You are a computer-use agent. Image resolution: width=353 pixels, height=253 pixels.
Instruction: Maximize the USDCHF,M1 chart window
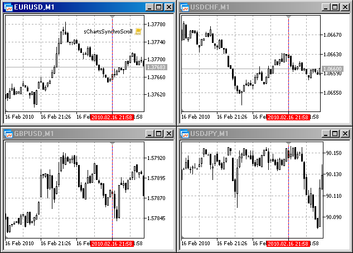coord(335,7)
